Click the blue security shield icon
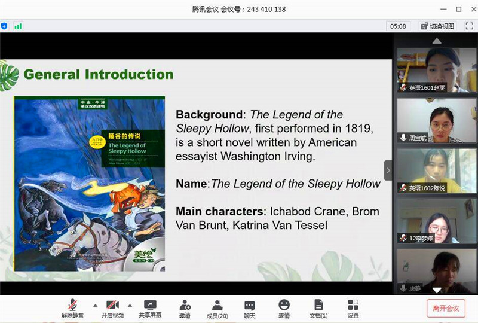 click(5, 26)
